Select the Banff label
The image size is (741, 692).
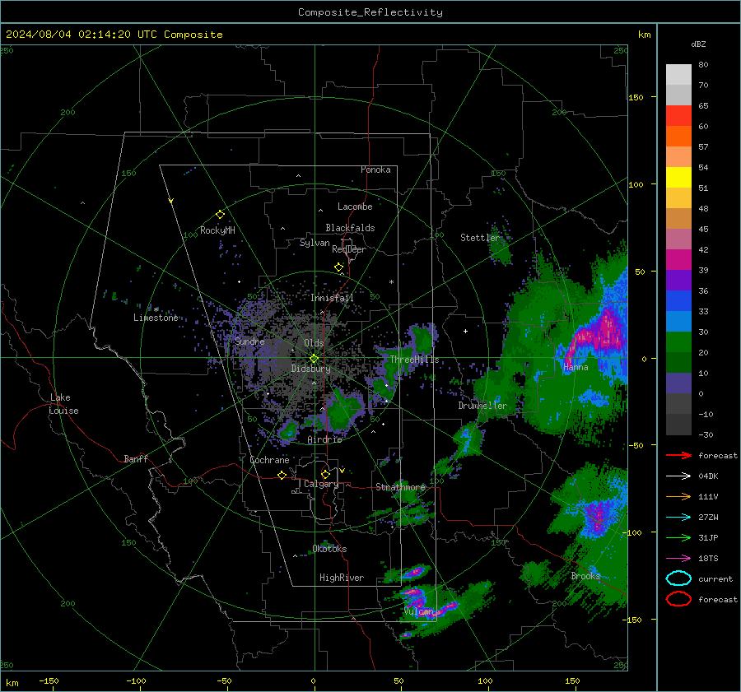136,458
